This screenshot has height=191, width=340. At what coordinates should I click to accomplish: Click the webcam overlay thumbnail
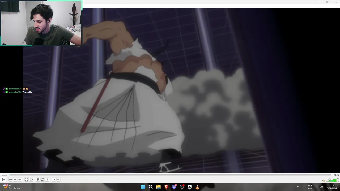[41, 23]
